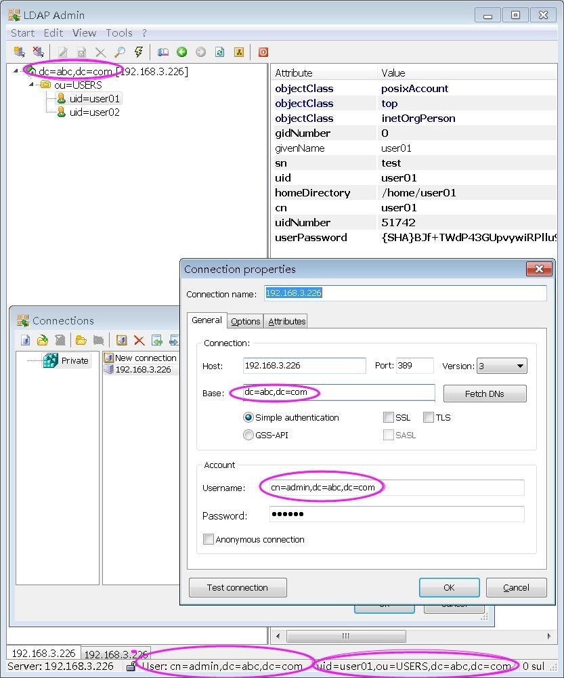The width and height of the screenshot is (564, 678).
Task: Click the gray delete-folder icon in Connections
Action: 99,340
